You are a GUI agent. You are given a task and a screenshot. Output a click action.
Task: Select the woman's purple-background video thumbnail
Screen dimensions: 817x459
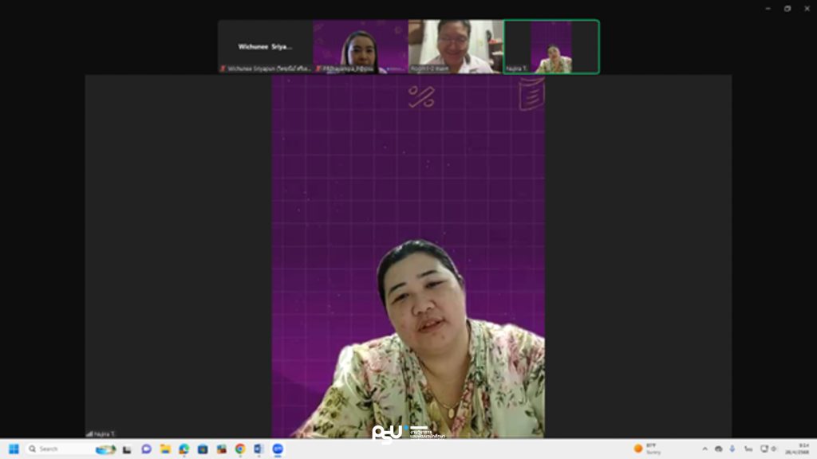361,47
